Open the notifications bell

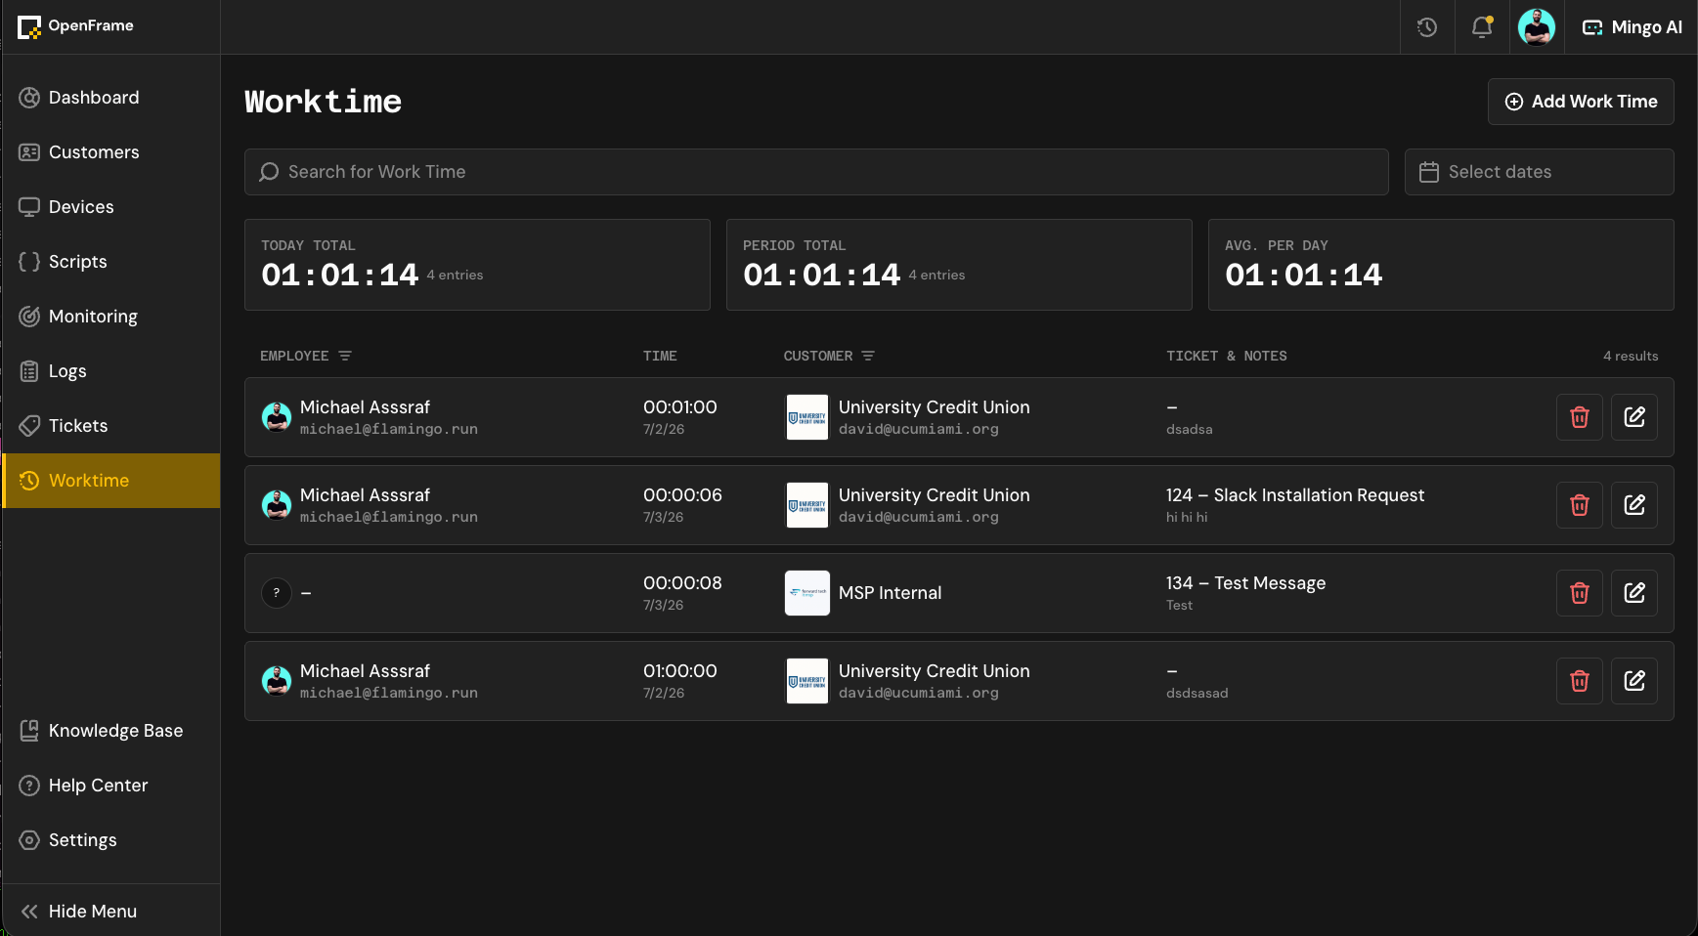(x=1482, y=27)
